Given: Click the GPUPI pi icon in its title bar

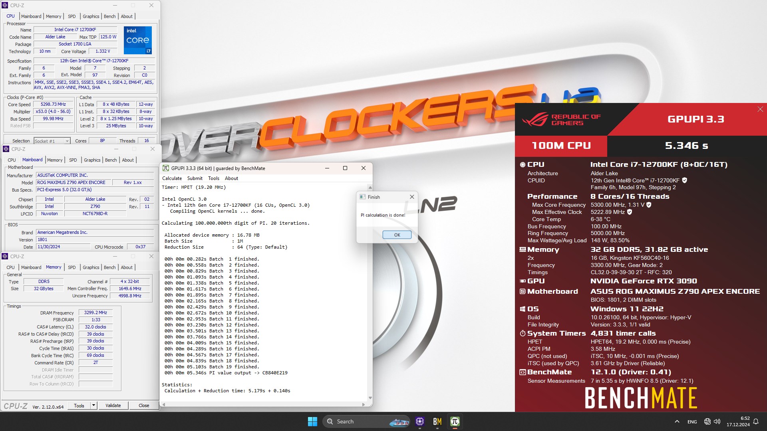Looking at the screenshot, I should [166, 168].
